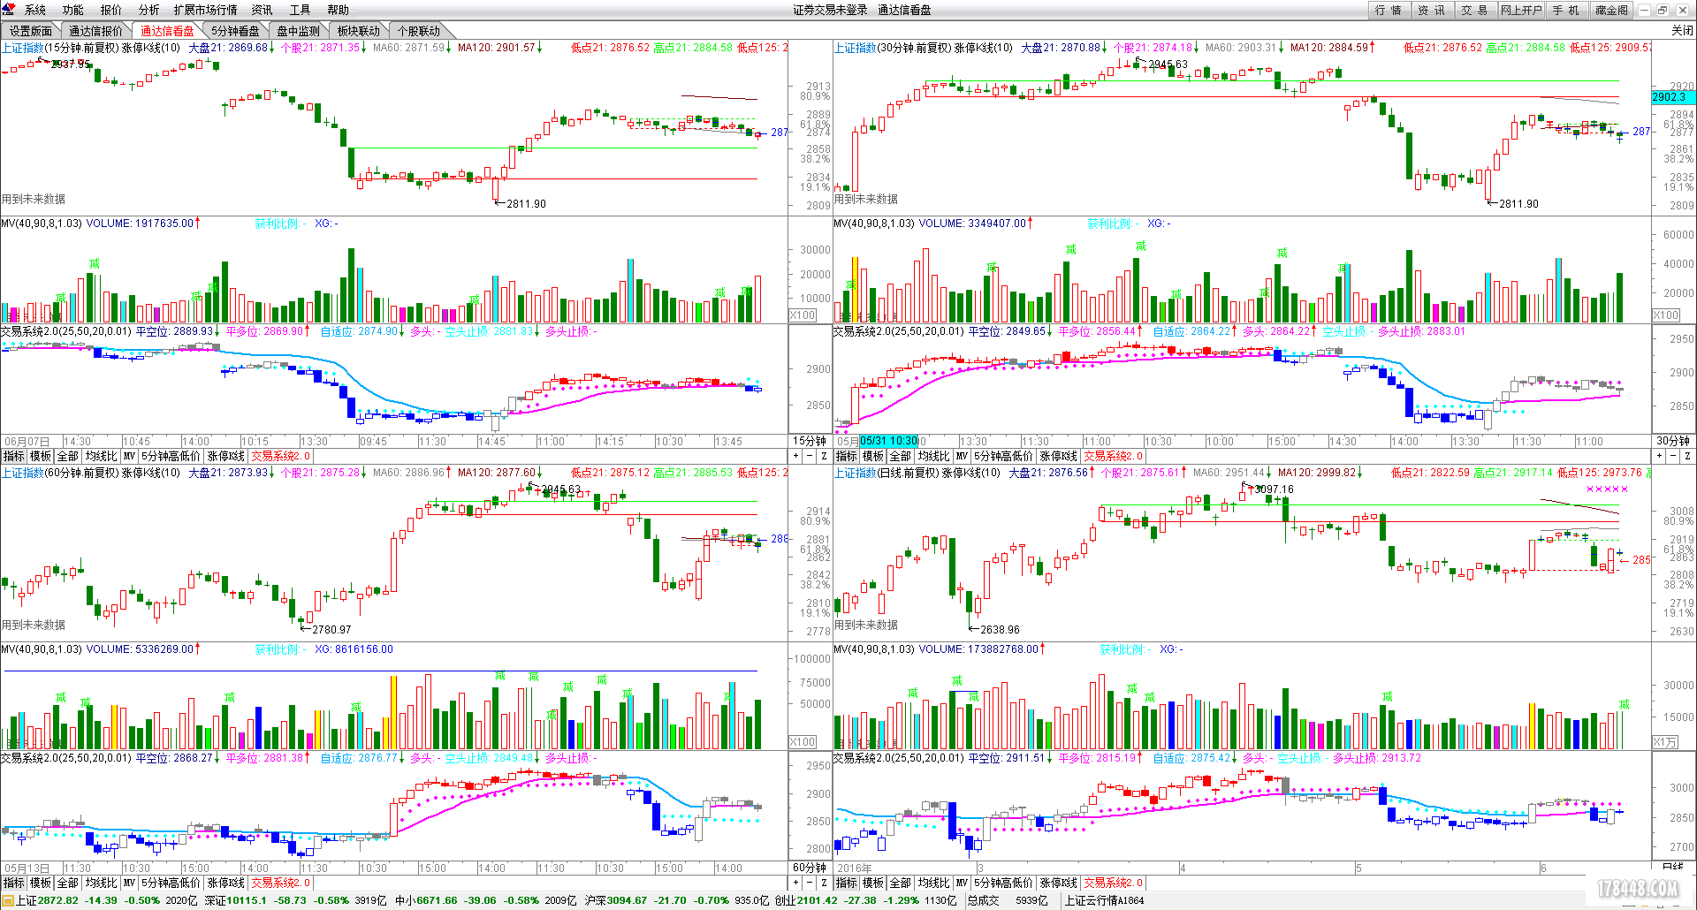Click the 手机 button

pyautogui.click(x=1566, y=10)
